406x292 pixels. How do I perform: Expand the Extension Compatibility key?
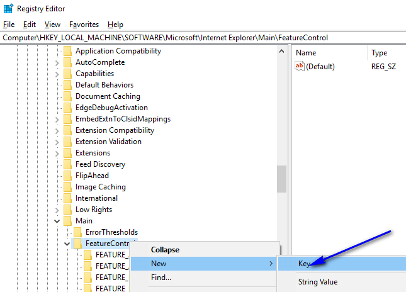click(57, 131)
